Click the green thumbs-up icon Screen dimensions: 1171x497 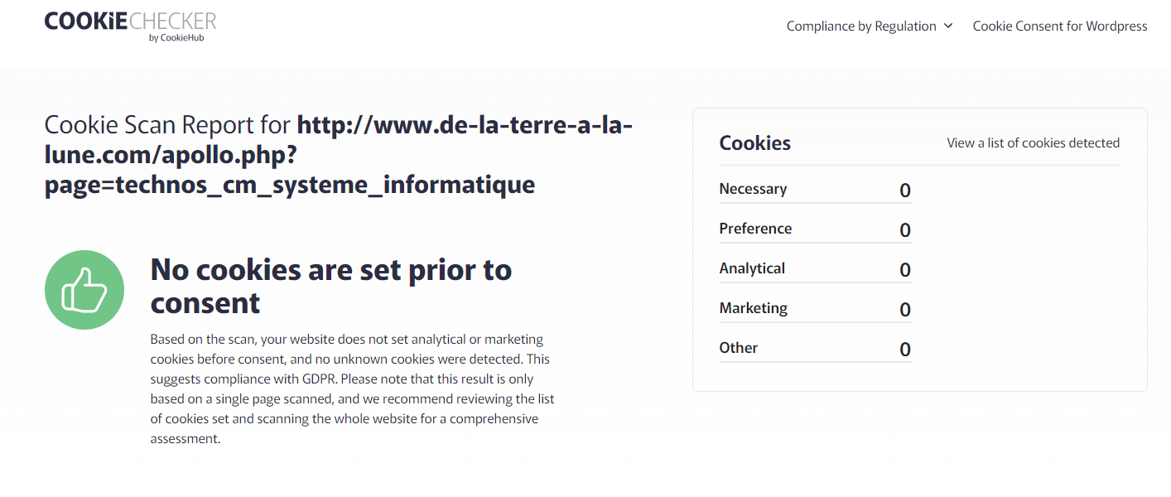point(84,290)
